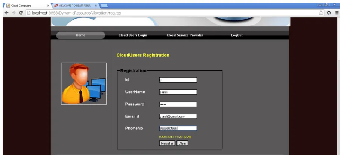Restore down the browser window
This screenshot has width=341, height=155.
point(326,5)
